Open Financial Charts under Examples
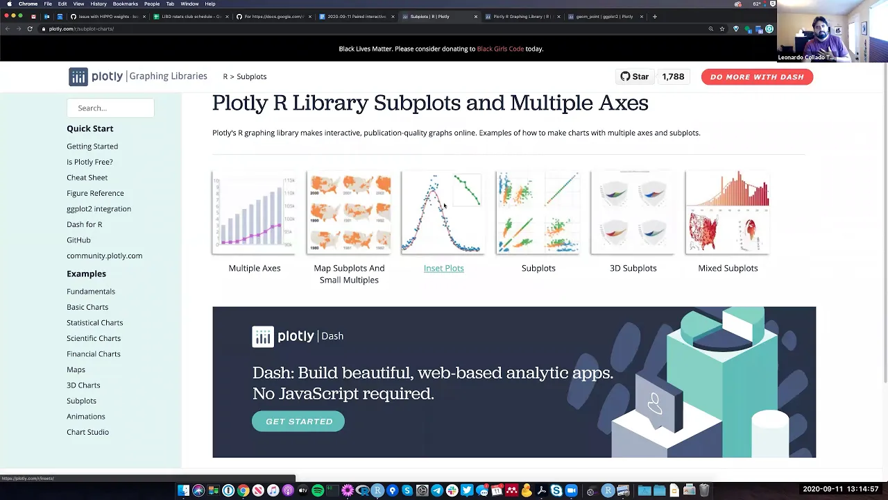This screenshot has height=500, width=888. (93, 354)
